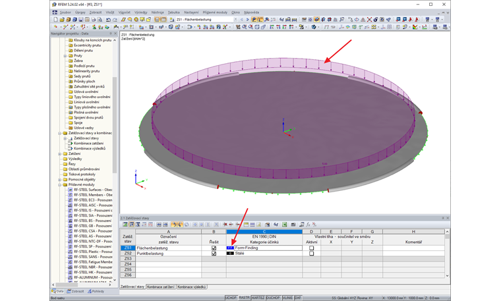Image resolution: width=501 pixels, height=301 pixels.
Task: Click the Excel export icon in table toolbar
Action: (284, 225)
